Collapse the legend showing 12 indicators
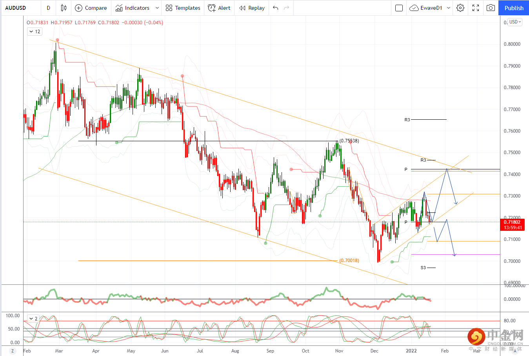The image size is (529, 356). pos(35,32)
